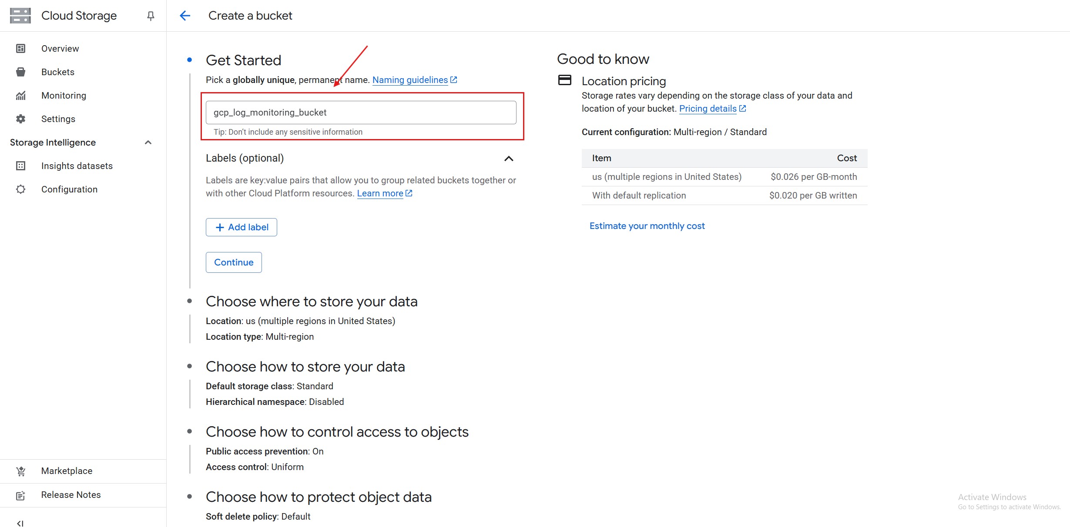Click the Add label button
The width and height of the screenshot is (1070, 527).
[241, 227]
